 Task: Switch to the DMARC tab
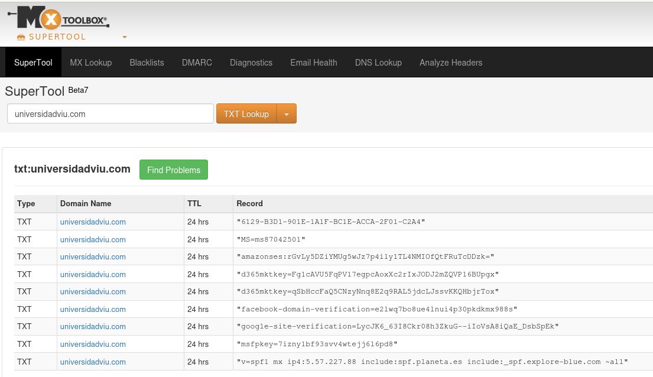(x=197, y=63)
